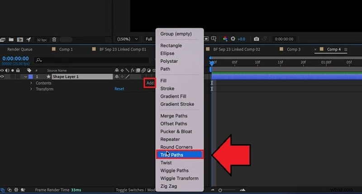Choose Wiggle Transform from Add menu
362x194 pixels.
[179, 178]
